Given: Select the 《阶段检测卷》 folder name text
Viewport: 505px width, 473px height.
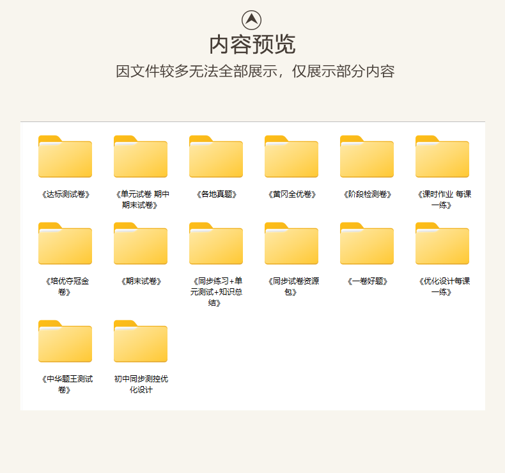Looking at the screenshot, I should (x=367, y=194).
